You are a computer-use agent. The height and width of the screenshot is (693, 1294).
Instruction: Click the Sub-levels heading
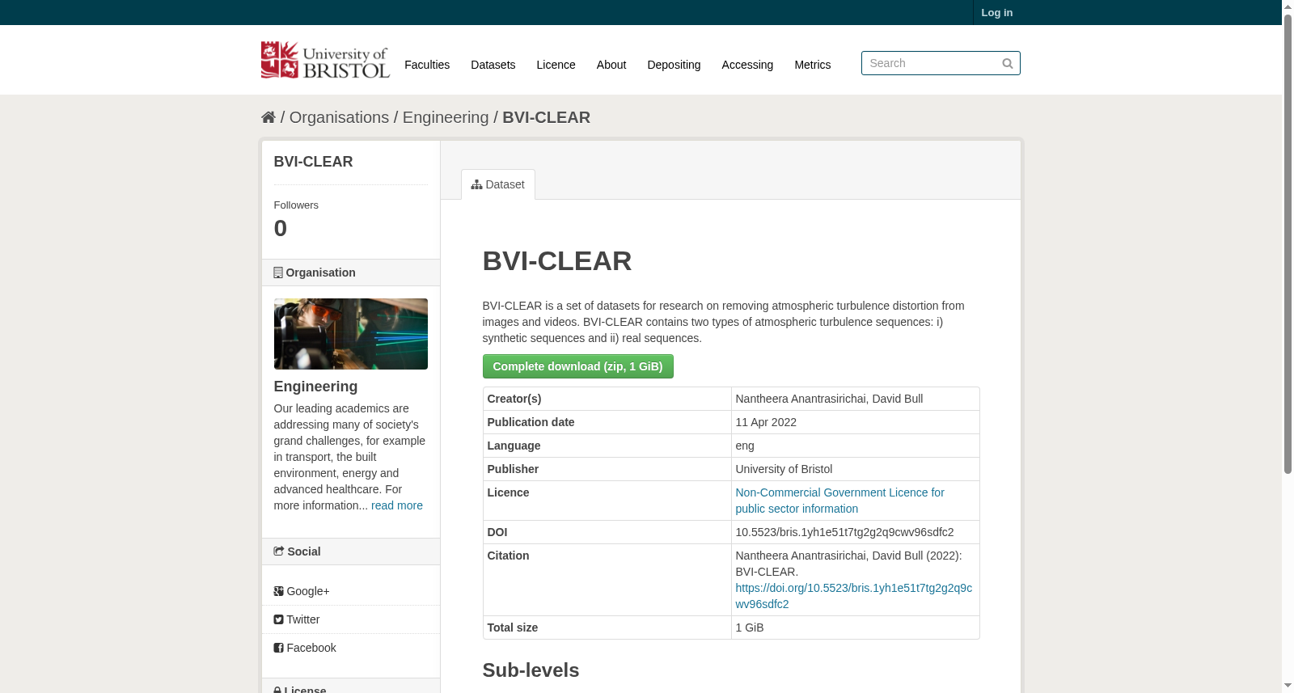pyautogui.click(x=531, y=670)
